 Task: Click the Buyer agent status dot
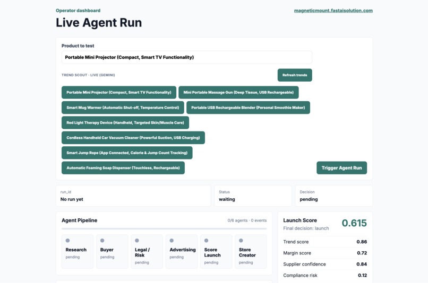(x=102, y=241)
